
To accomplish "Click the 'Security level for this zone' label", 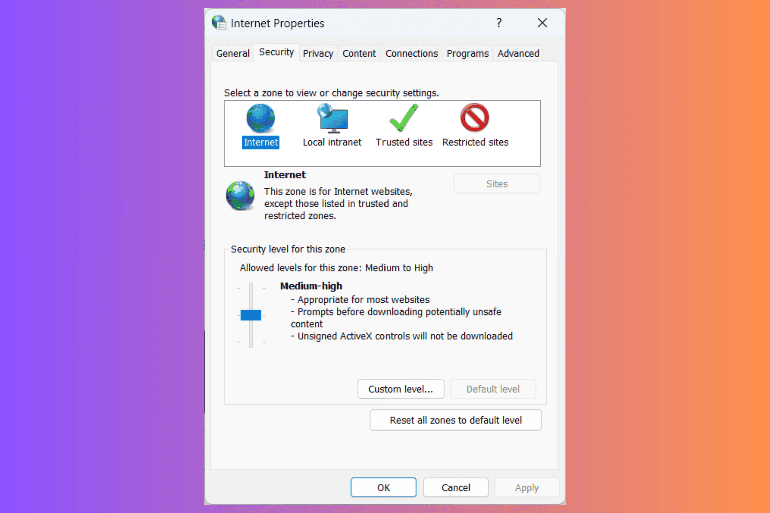I will click(x=288, y=249).
